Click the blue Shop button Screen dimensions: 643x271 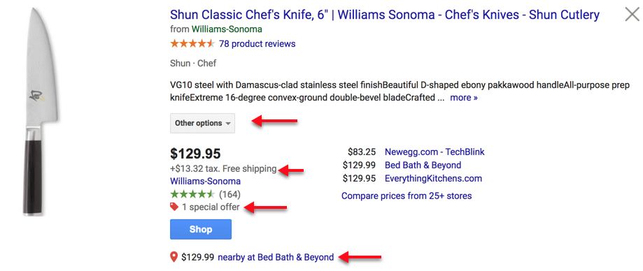201,229
